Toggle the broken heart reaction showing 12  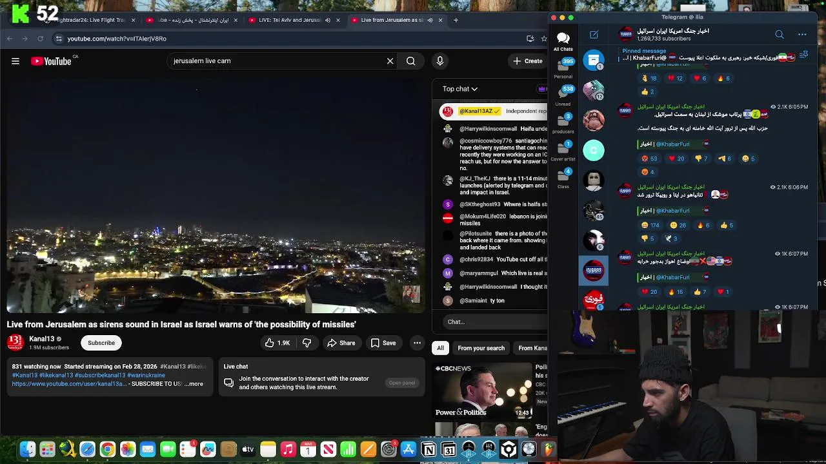(676, 78)
